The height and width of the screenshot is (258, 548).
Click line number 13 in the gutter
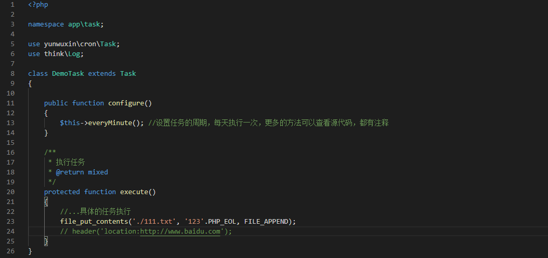(10, 123)
